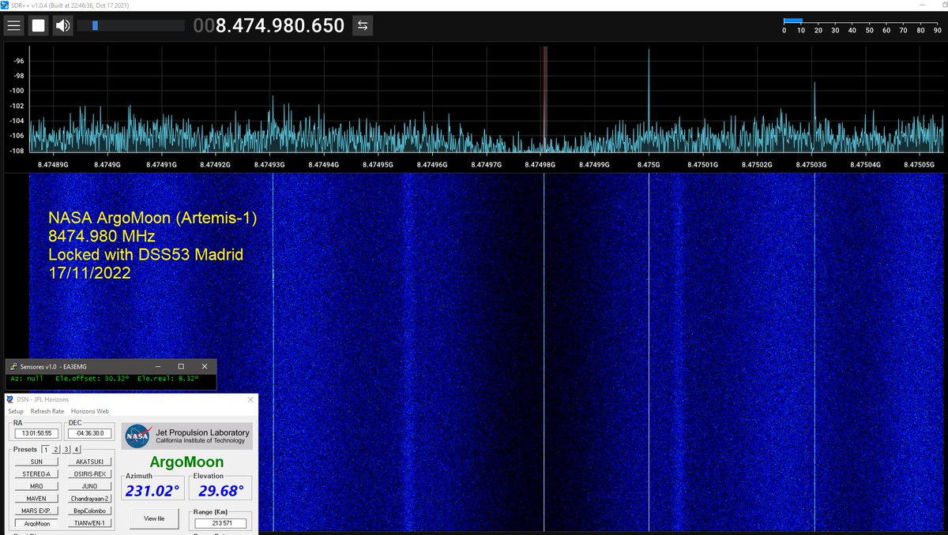The width and height of the screenshot is (948, 535).
Task: Select preset bank 4 in DSN Horizons
Action: [77, 449]
